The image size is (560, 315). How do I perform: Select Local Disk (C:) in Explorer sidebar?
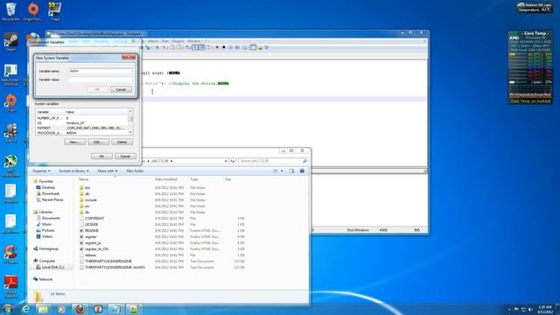[52, 267]
